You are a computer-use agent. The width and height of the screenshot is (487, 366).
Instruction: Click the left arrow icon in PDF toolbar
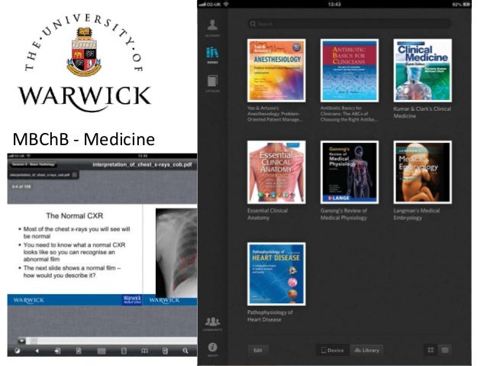[37, 351]
